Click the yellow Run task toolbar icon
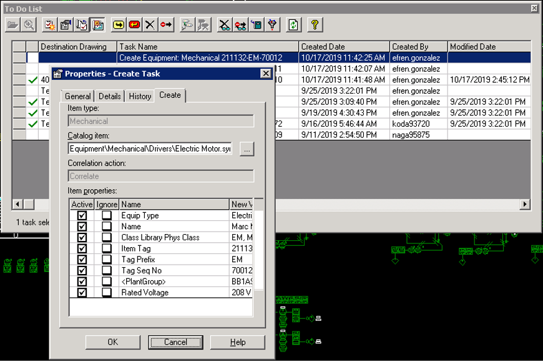The height and width of the screenshot is (362, 543). point(118,24)
